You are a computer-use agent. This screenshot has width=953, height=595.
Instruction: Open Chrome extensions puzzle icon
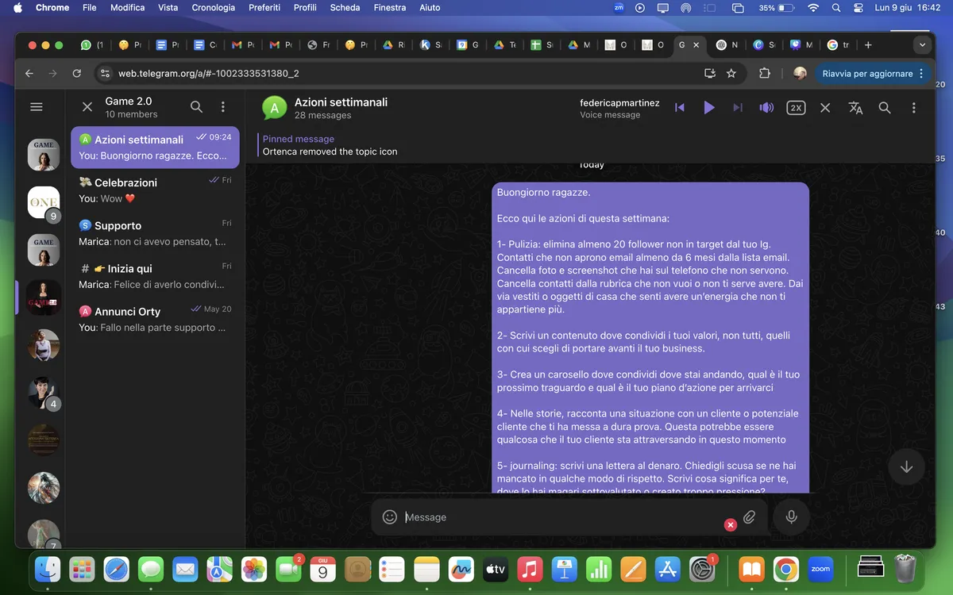(x=765, y=73)
